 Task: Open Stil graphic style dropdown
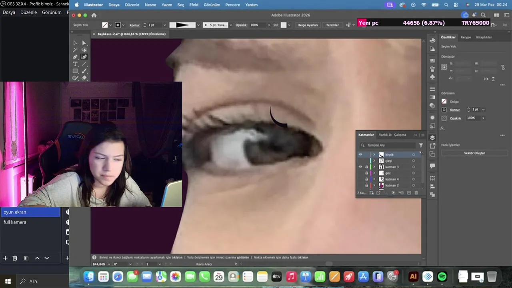pyautogui.click(x=289, y=25)
